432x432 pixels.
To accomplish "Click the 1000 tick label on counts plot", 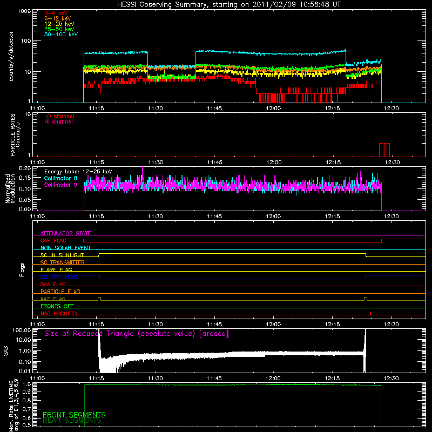I will tap(24, 11).
